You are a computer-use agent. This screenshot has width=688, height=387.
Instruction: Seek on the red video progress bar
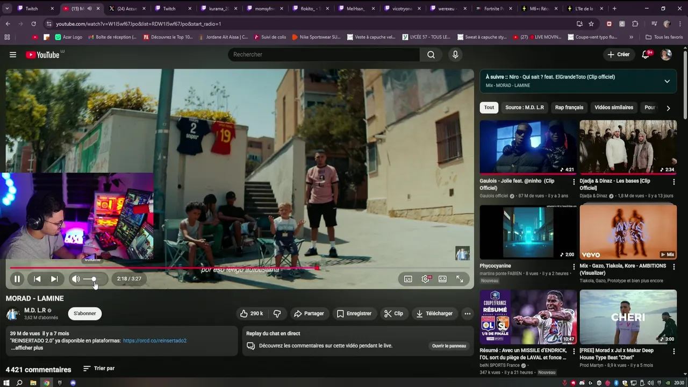pyautogui.click(x=239, y=268)
